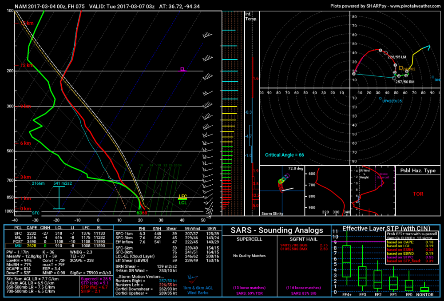Click the Effective Layer STP panel title

386,228
